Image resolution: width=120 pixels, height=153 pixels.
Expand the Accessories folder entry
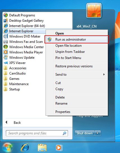pyautogui.click(x=18, y=68)
